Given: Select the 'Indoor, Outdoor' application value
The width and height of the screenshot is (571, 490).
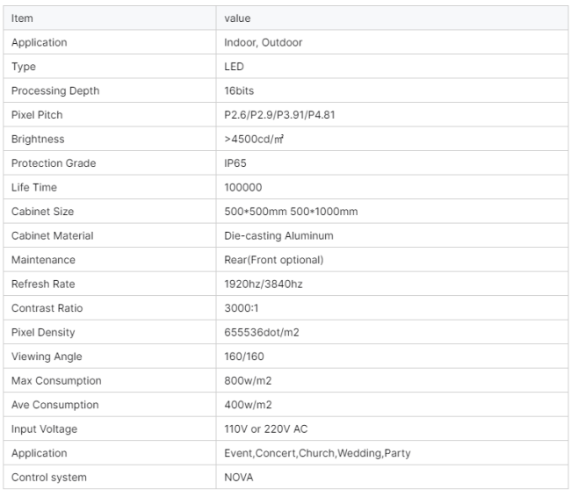Looking at the screenshot, I should [264, 42].
